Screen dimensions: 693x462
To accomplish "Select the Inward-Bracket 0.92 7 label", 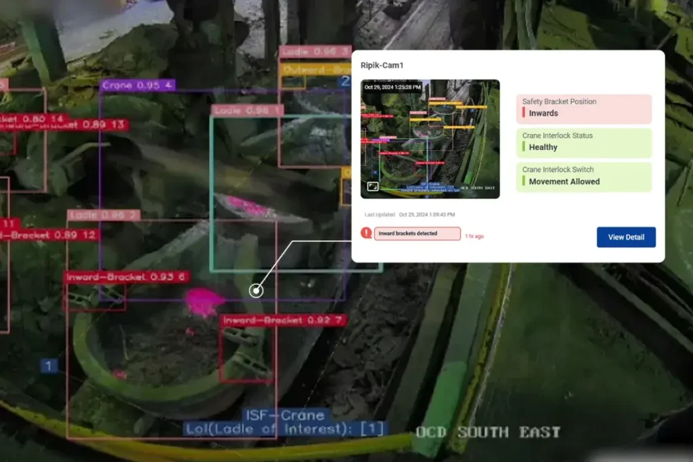I will 284,320.
